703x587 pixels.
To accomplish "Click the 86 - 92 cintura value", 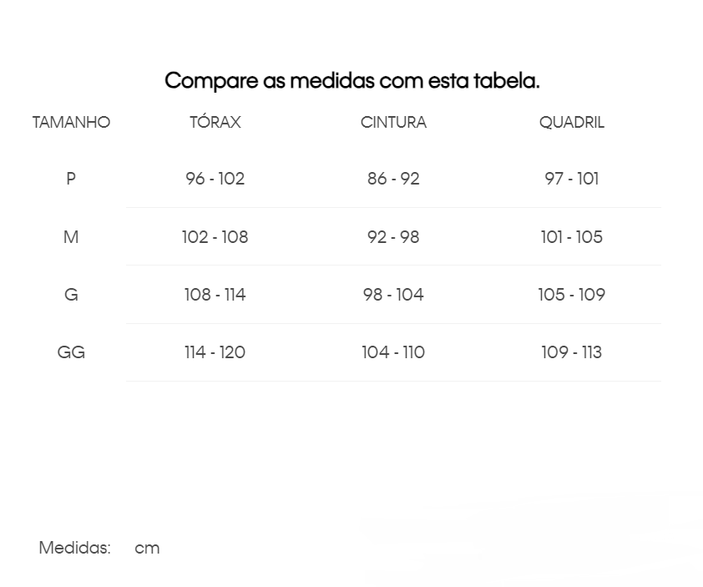I will pos(393,179).
